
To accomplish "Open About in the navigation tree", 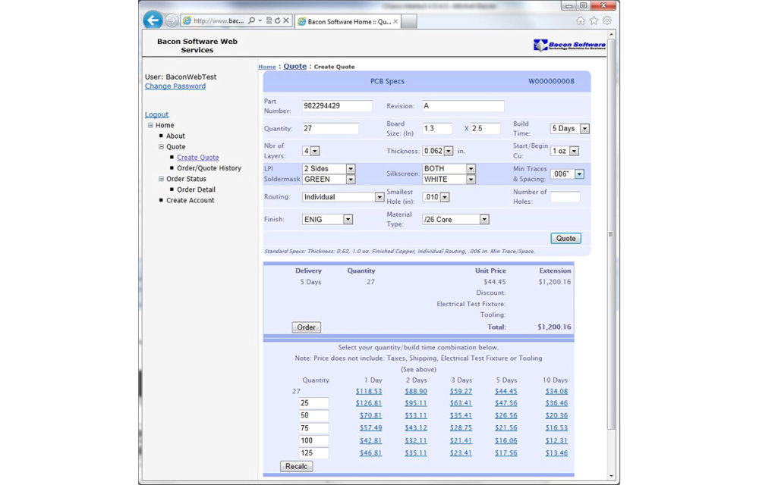I will click(x=175, y=136).
